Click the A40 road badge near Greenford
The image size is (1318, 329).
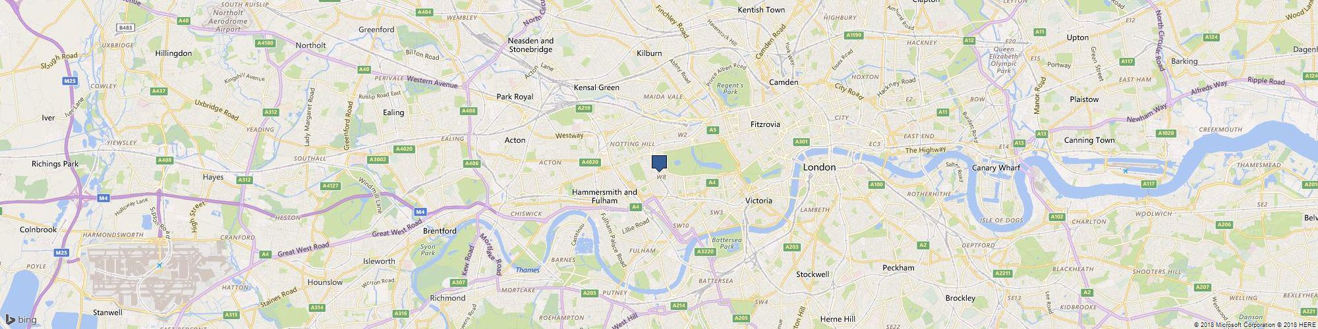tap(364, 69)
